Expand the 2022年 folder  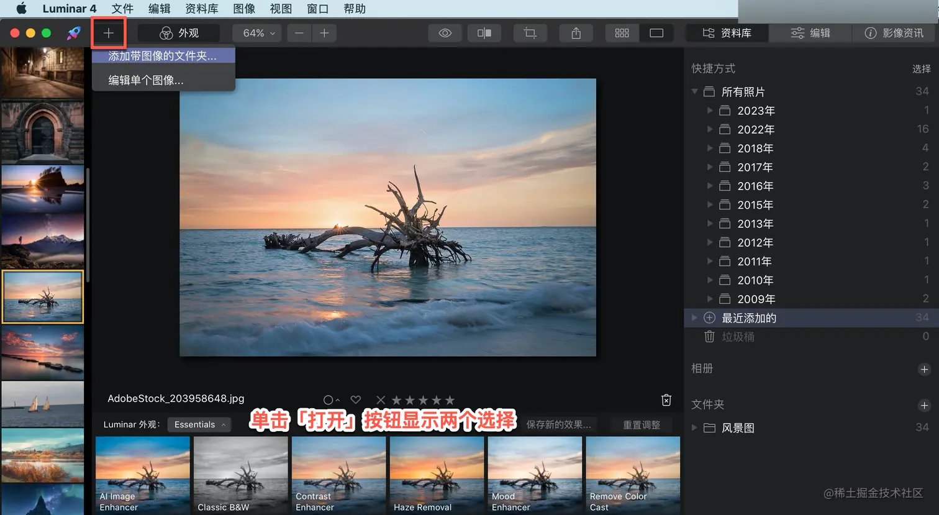(x=710, y=129)
